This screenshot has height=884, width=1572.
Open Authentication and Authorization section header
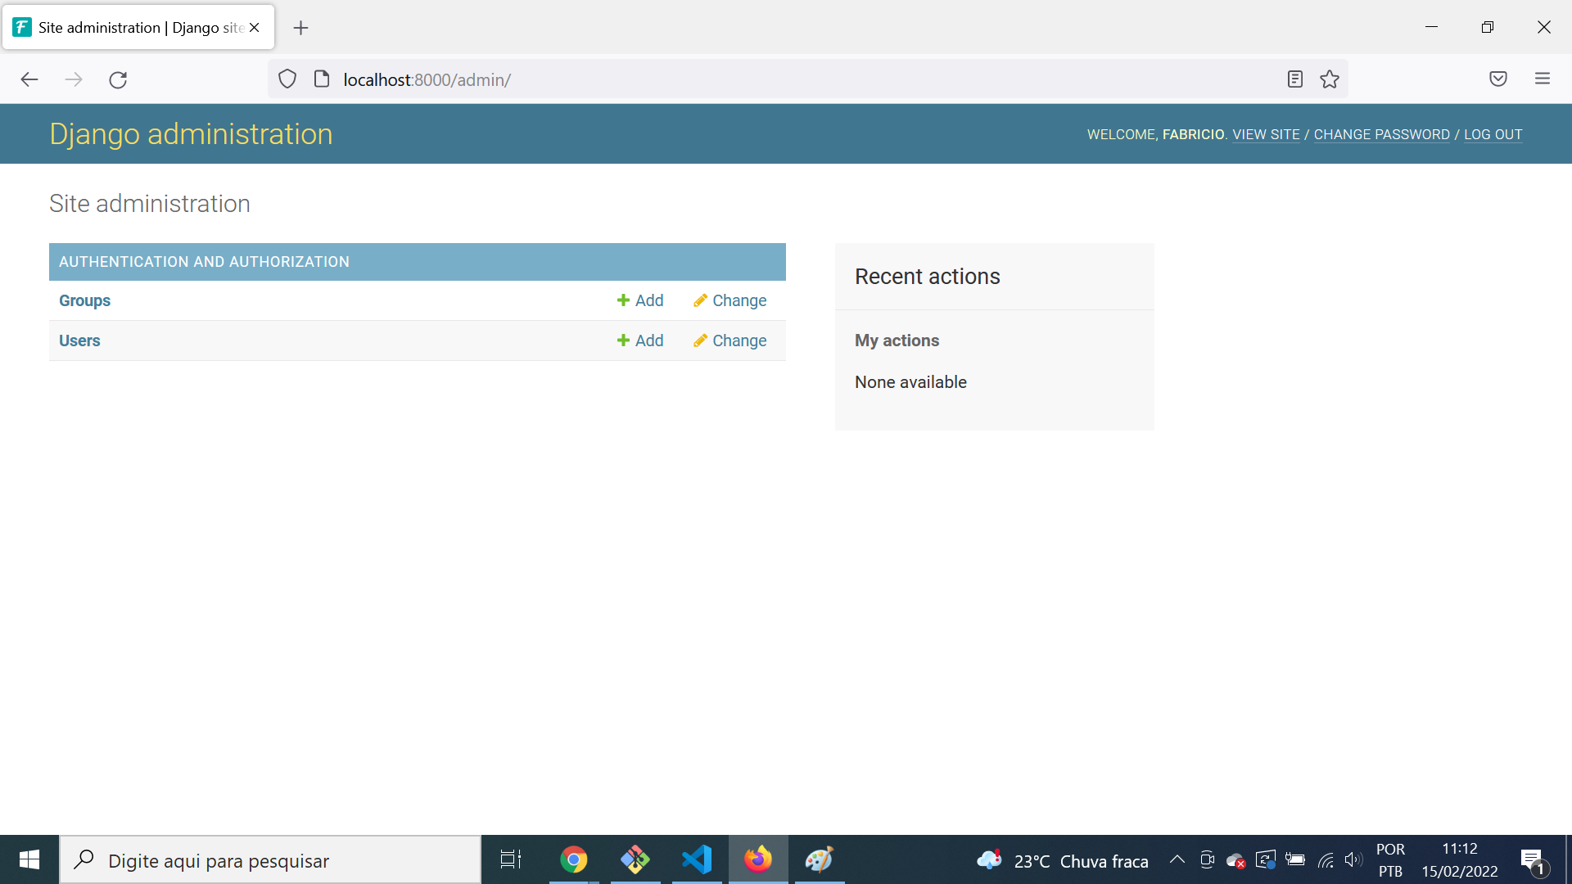(x=204, y=262)
